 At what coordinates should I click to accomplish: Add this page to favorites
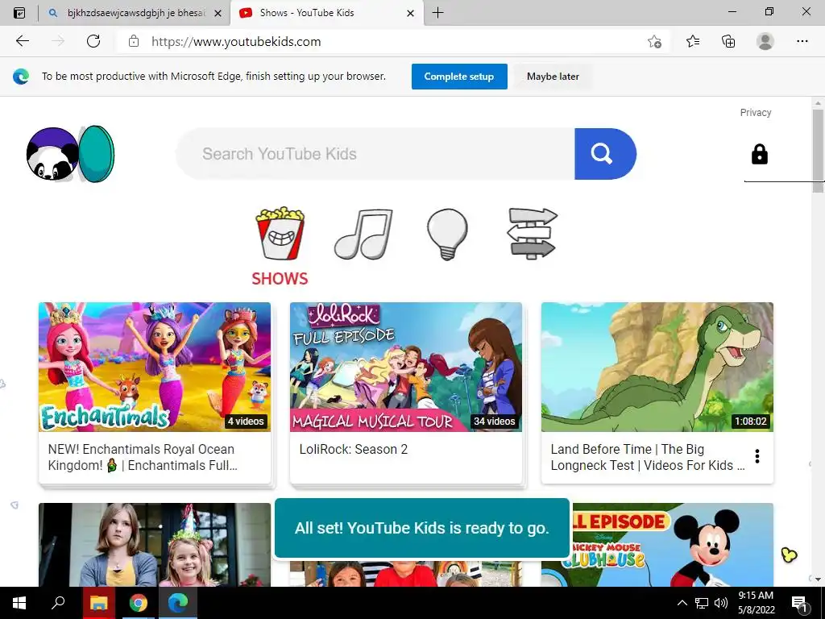pyautogui.click(x=654, y=41)
